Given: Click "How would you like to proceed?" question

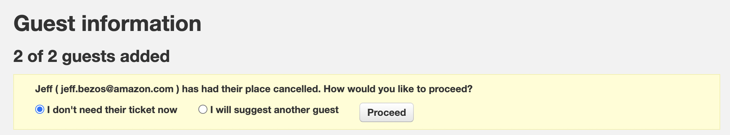Looking at the screenshot, I should click(398, 89).
